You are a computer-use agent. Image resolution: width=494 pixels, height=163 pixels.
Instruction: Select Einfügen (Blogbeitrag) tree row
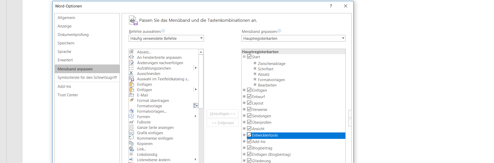pos(271,155)
